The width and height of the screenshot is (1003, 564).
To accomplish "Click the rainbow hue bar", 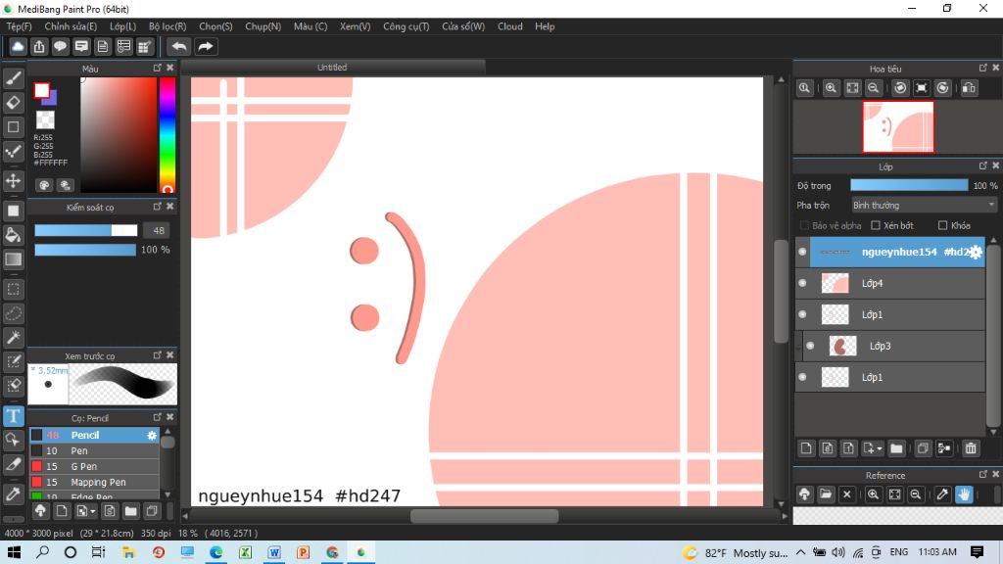I will [167, 134].
